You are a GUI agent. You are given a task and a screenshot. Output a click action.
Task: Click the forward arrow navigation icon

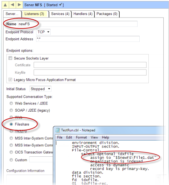pos(19,5)
